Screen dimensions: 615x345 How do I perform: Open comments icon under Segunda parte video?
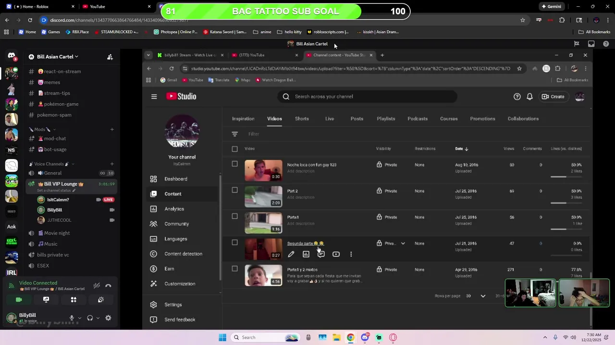[321, 254]
